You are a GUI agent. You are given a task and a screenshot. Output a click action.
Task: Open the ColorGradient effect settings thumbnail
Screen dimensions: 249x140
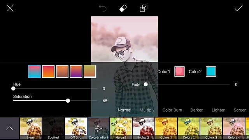click(98, 128)
